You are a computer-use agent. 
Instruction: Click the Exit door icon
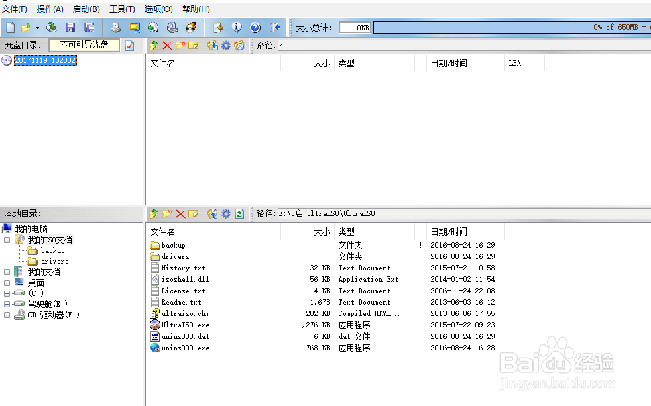[x=274, y=28]
